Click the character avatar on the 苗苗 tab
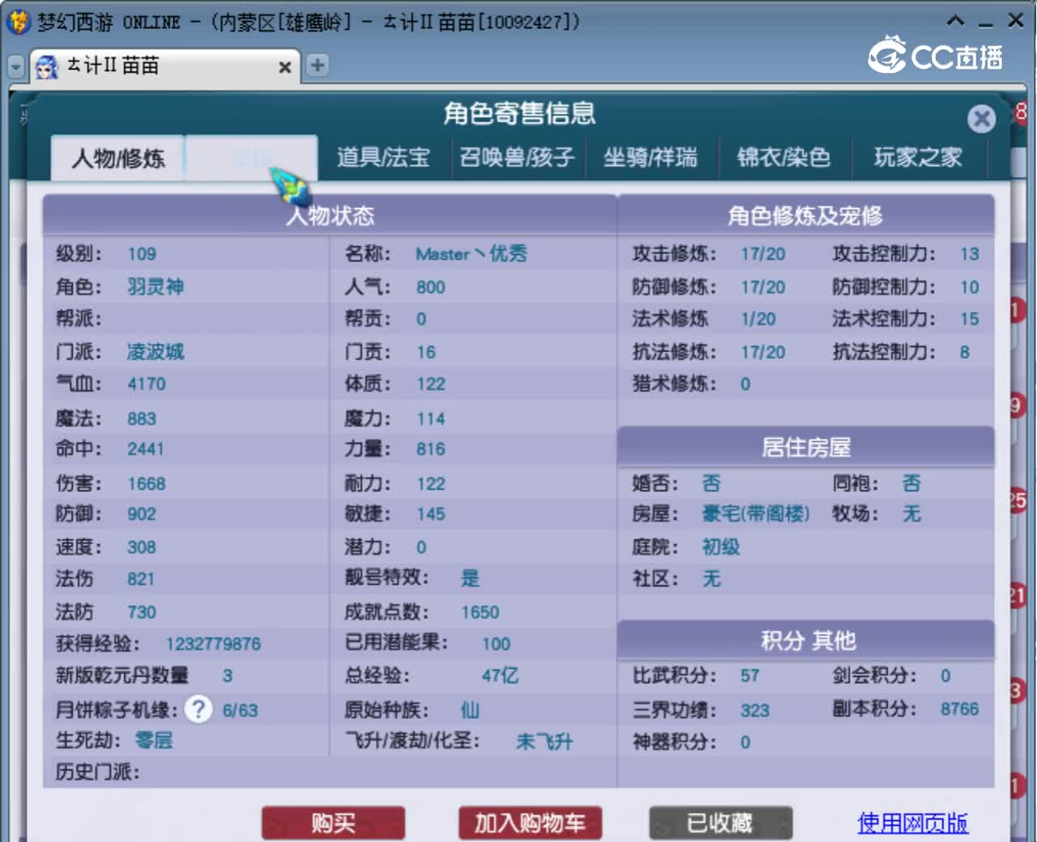1037x842 pixels. coord(47,66)
